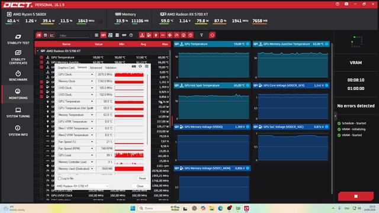This screenshot has width=379, height=213.
Task: Open Memory Temperature sensor dropdown
Action: (x=92, y=115)
